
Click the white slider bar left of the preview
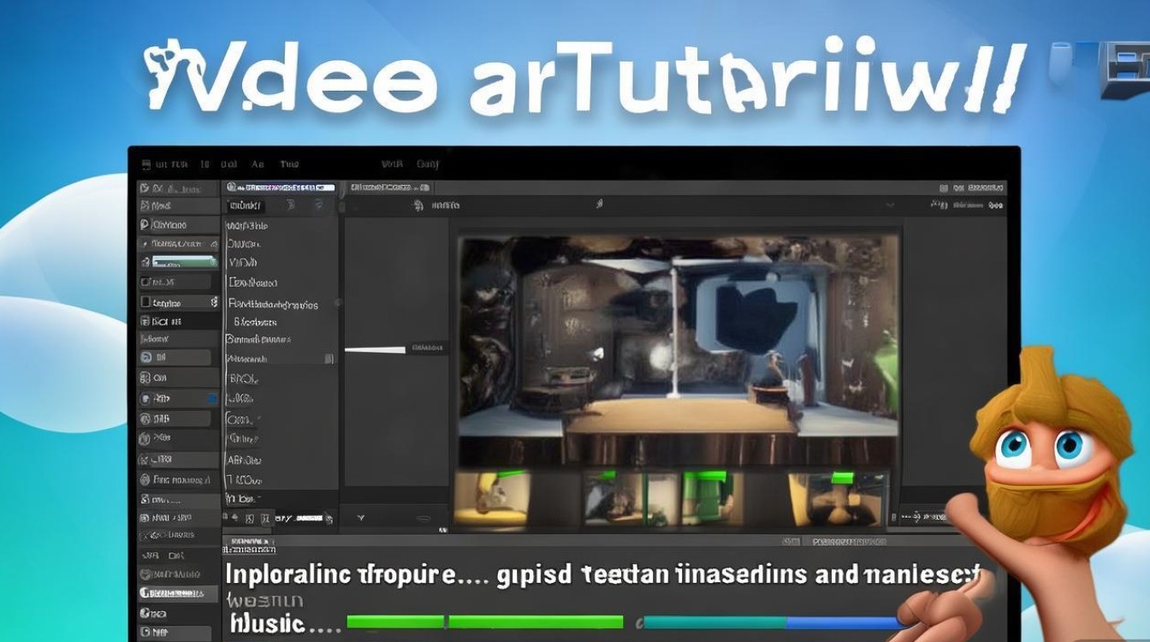click(x=375, y=349)
